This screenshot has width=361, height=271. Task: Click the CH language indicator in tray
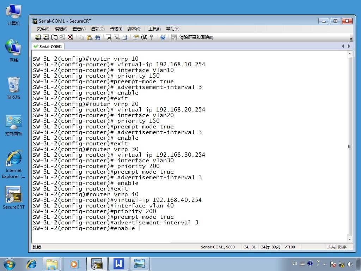[295, 263]
